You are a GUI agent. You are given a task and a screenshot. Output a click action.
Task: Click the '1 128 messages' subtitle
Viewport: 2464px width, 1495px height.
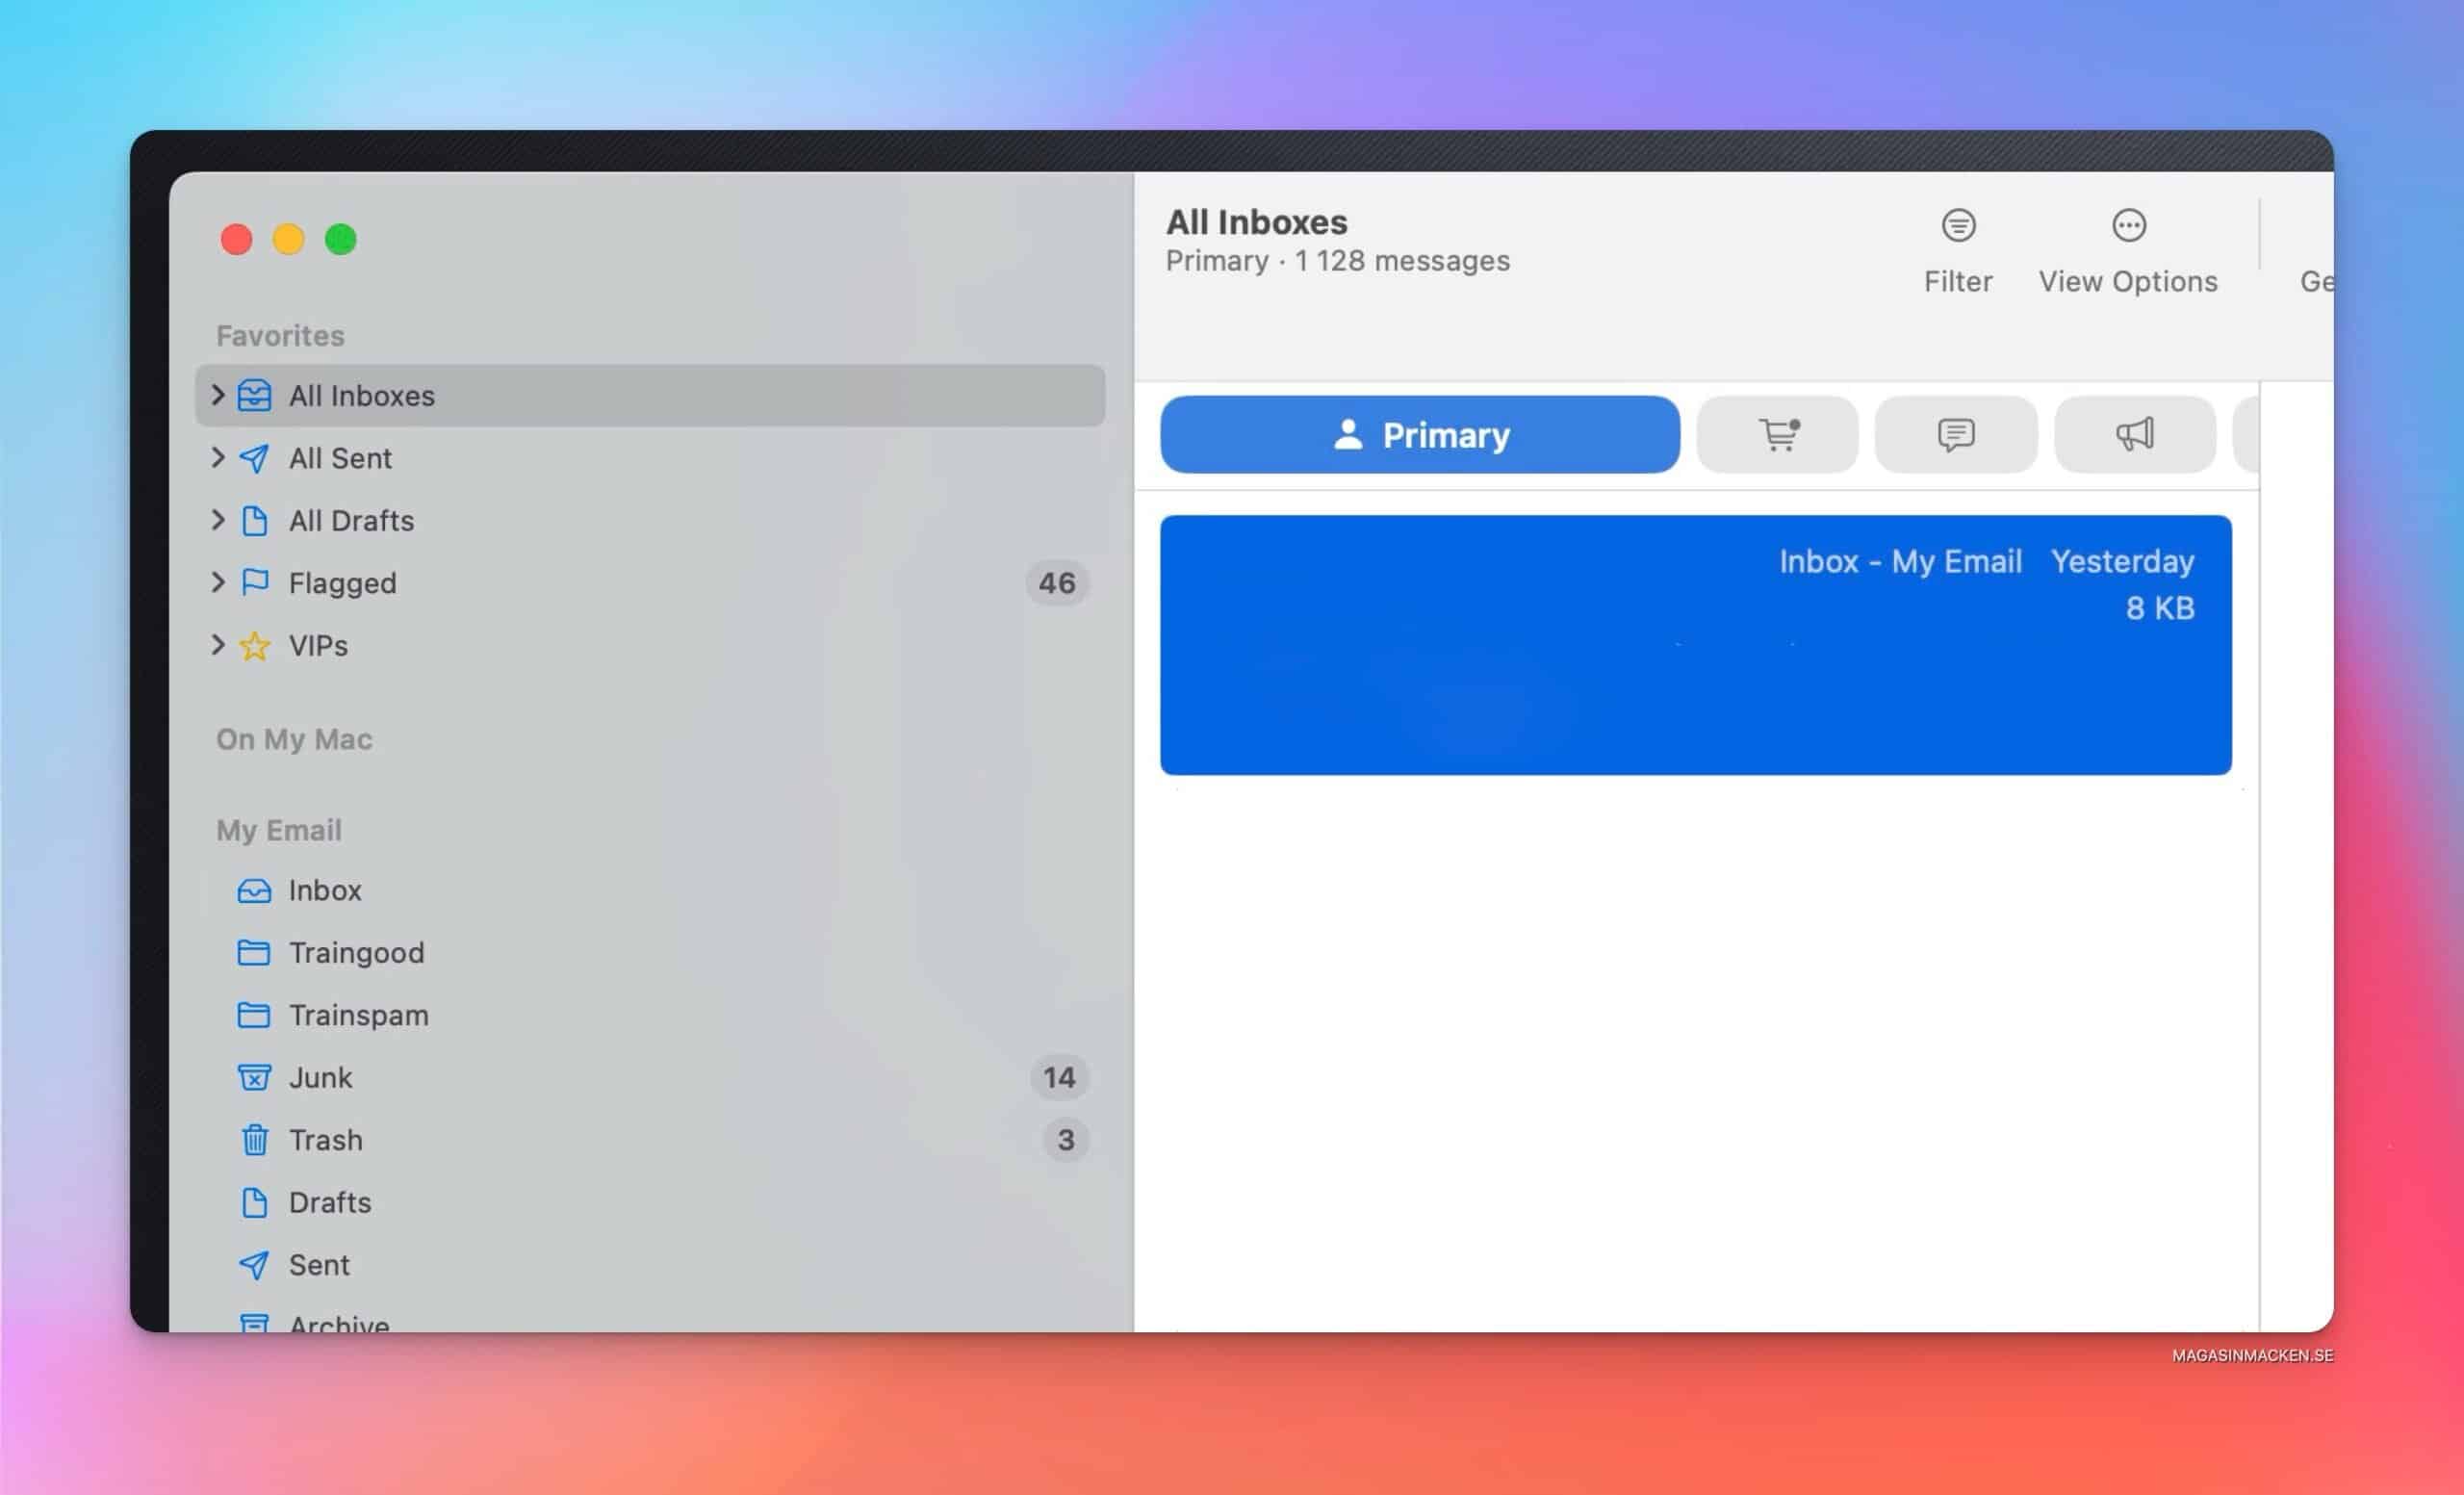click(x=1402, y=260)
